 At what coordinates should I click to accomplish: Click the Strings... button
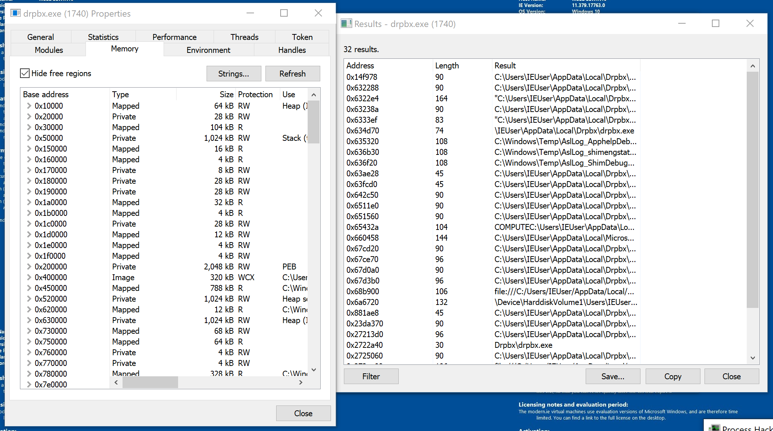click(x=234, y=74)
